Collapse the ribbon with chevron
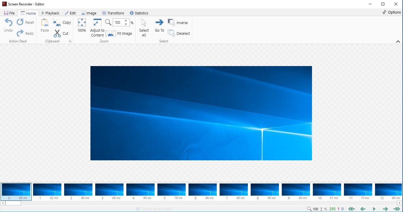 tap(398, 41)
